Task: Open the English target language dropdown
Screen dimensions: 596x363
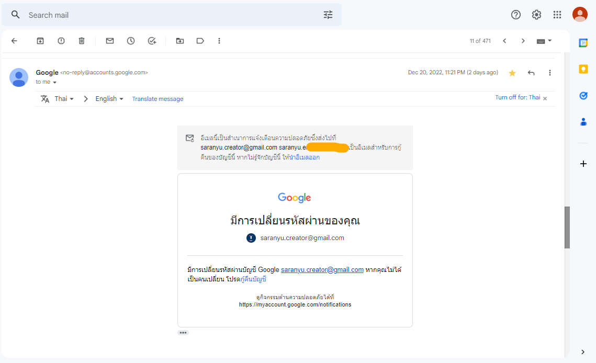Action: pyautogui.click(x=109, y=99)
